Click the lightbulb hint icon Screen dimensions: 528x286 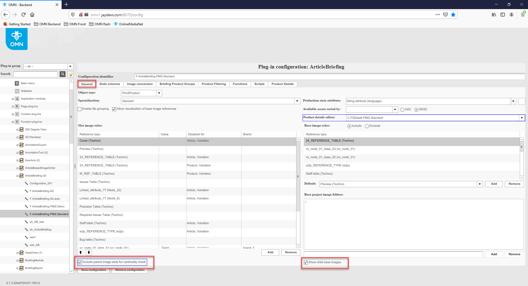[71, 74]
